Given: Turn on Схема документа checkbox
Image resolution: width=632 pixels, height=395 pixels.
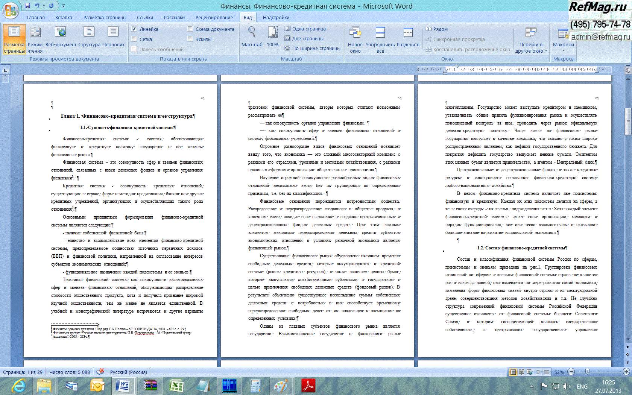Looking at the screenshot, I should tap(190, 29).
